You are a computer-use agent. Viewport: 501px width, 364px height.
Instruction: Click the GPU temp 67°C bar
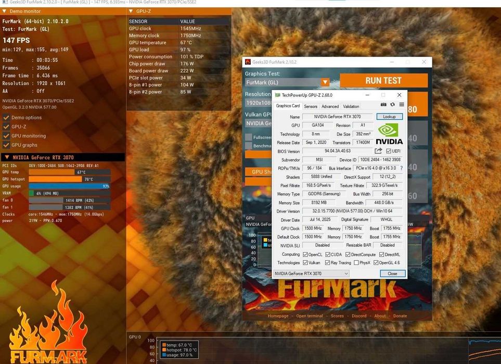pyautogui.click(x=69, y=172)
